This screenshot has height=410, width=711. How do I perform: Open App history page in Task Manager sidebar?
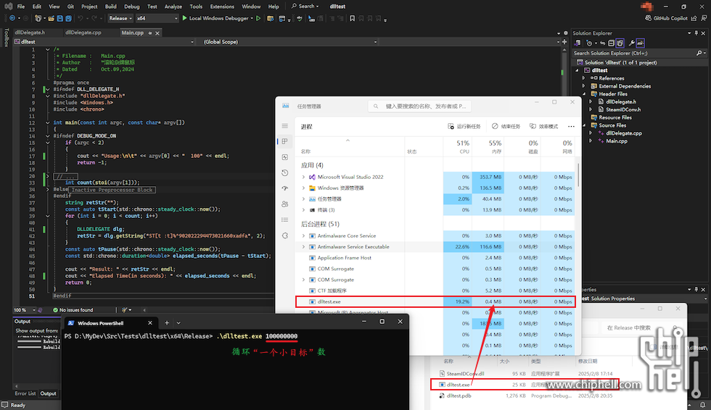click(284, 173)
